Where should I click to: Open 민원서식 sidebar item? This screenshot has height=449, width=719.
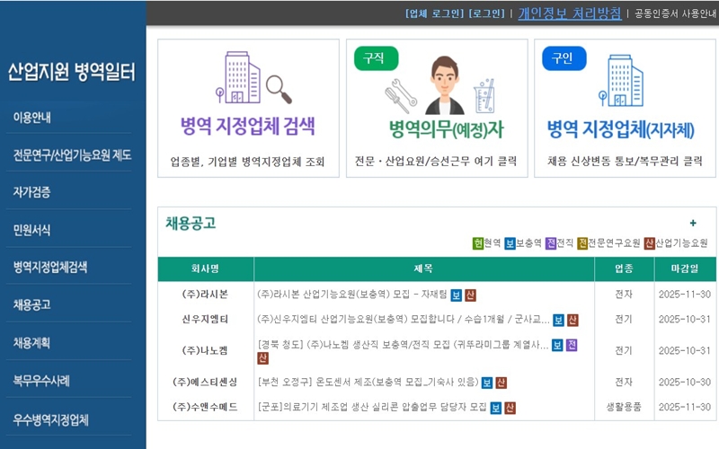[31, 230]
